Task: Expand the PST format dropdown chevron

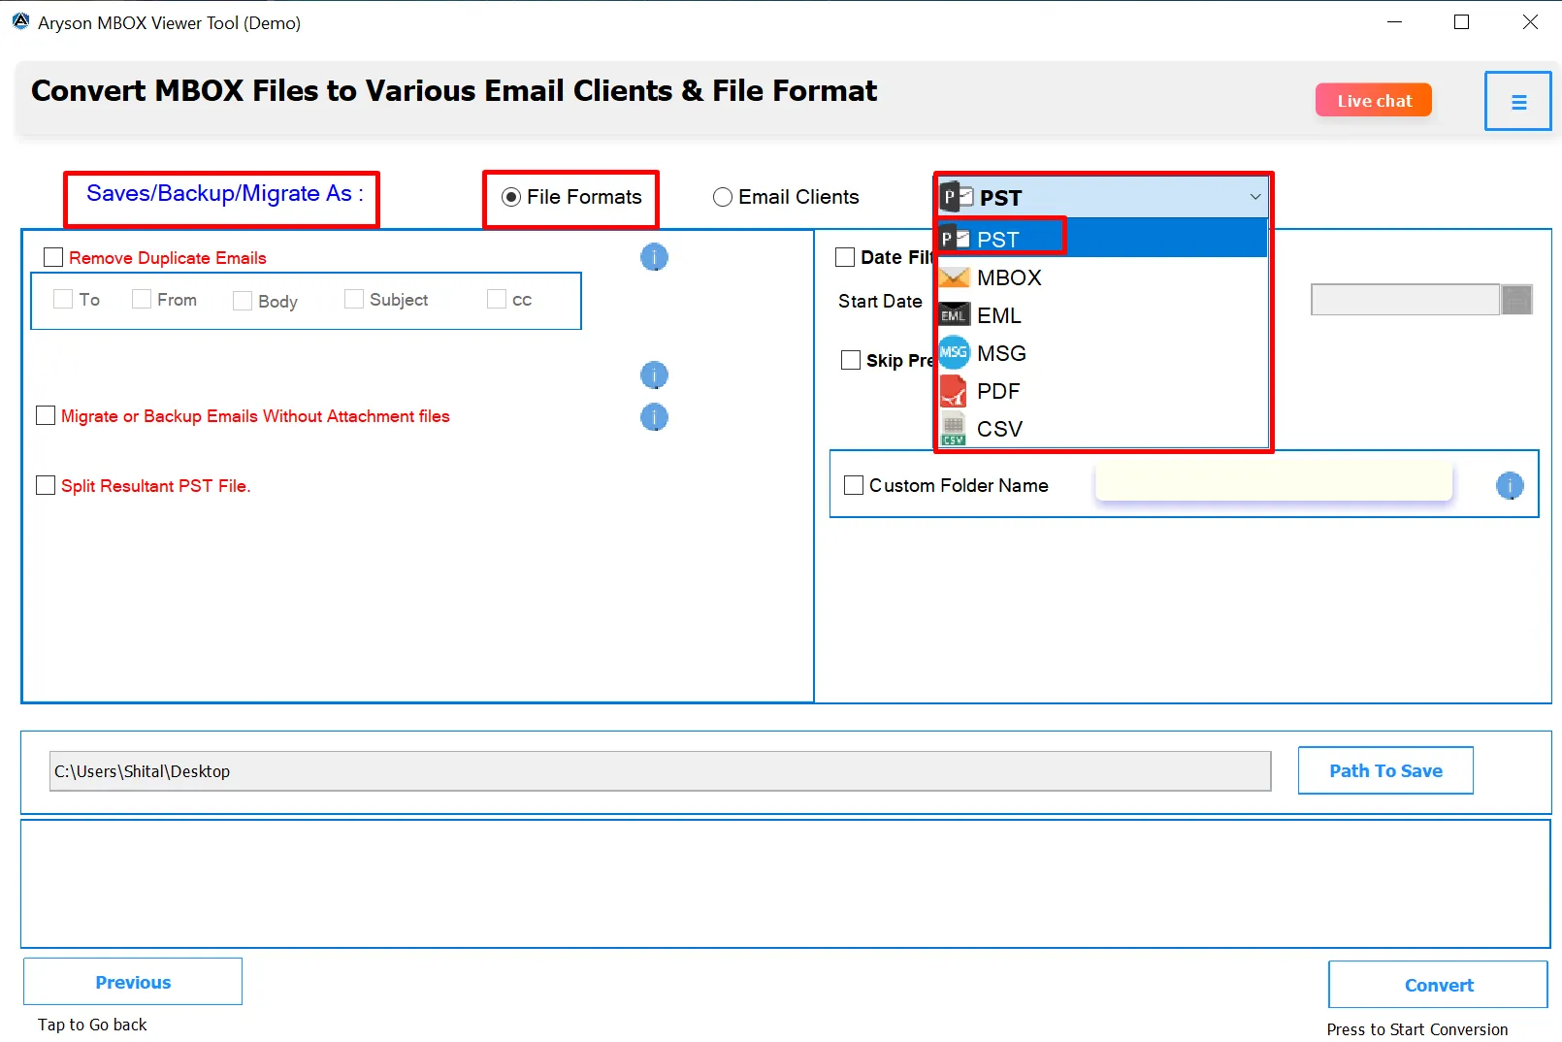Action: 1254,197
